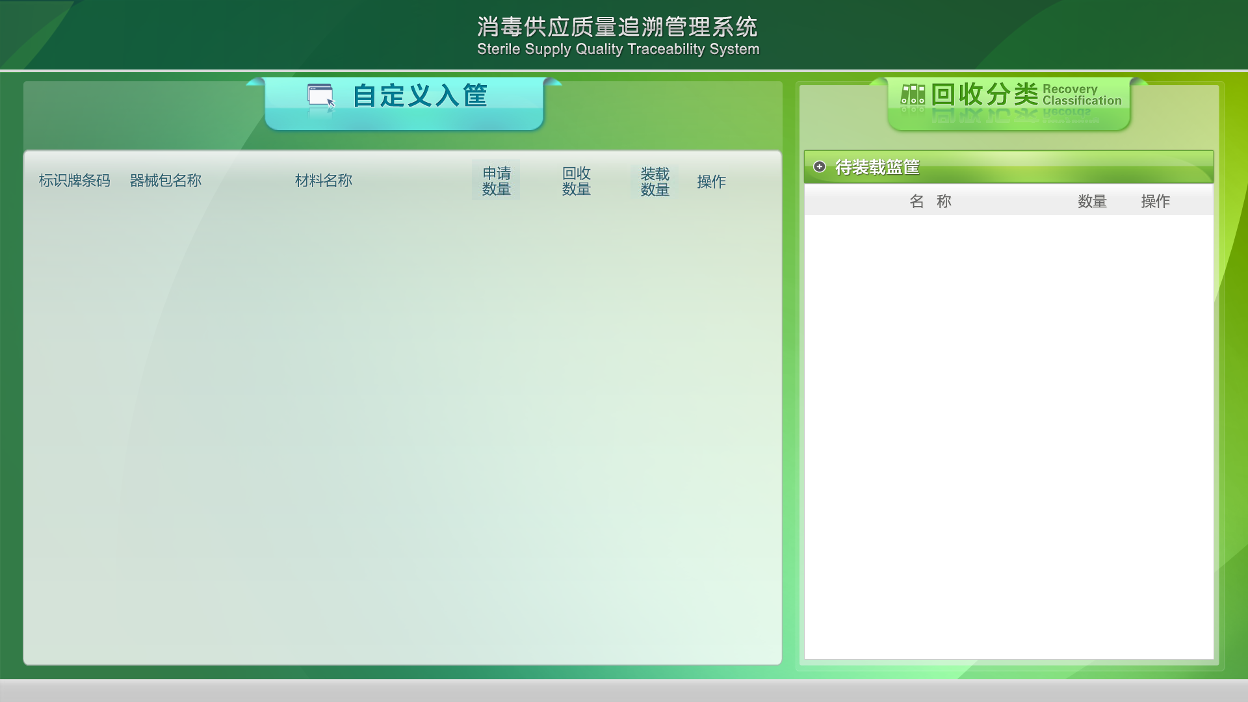Click the Sterile Supply Quality Traceability System subtitle
This screenshot has width=1248, height=702.
[x=617, y=49]
